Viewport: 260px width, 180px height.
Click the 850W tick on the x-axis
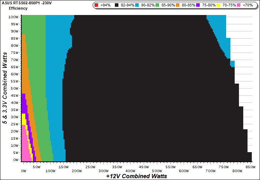(x=251, y=167)
